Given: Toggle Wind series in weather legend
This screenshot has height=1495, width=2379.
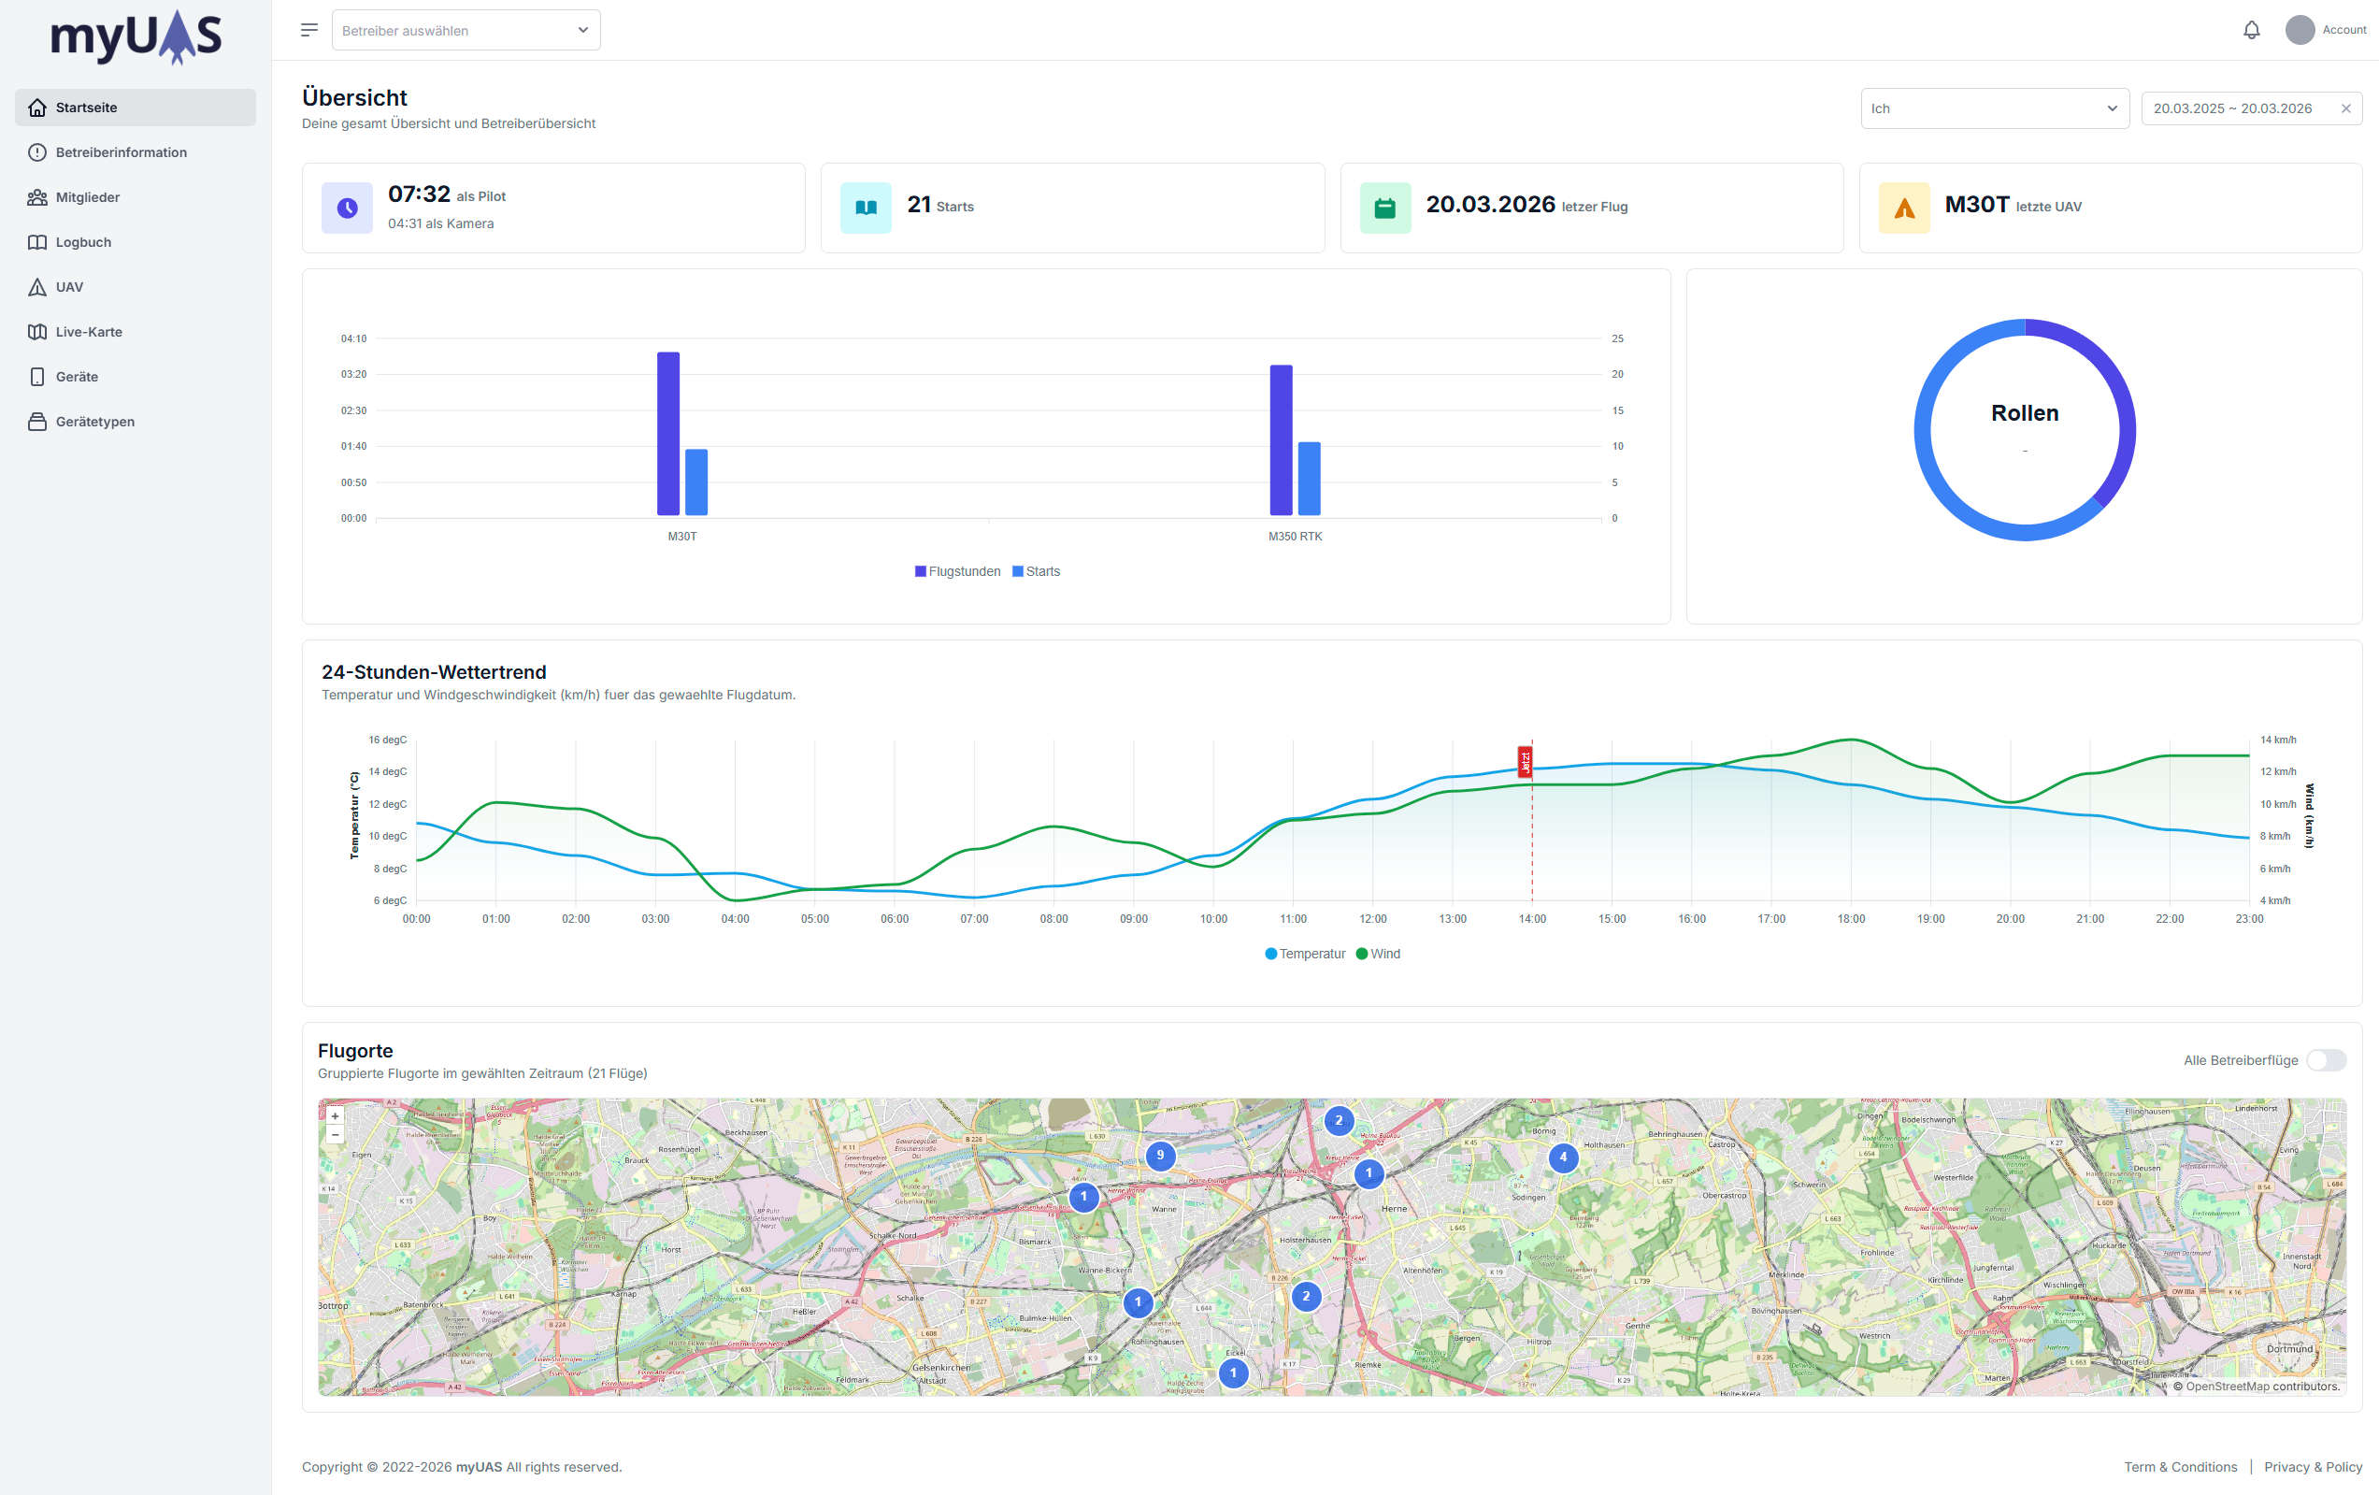Looking at the screenshot, I should click(x=1378, y=954).
